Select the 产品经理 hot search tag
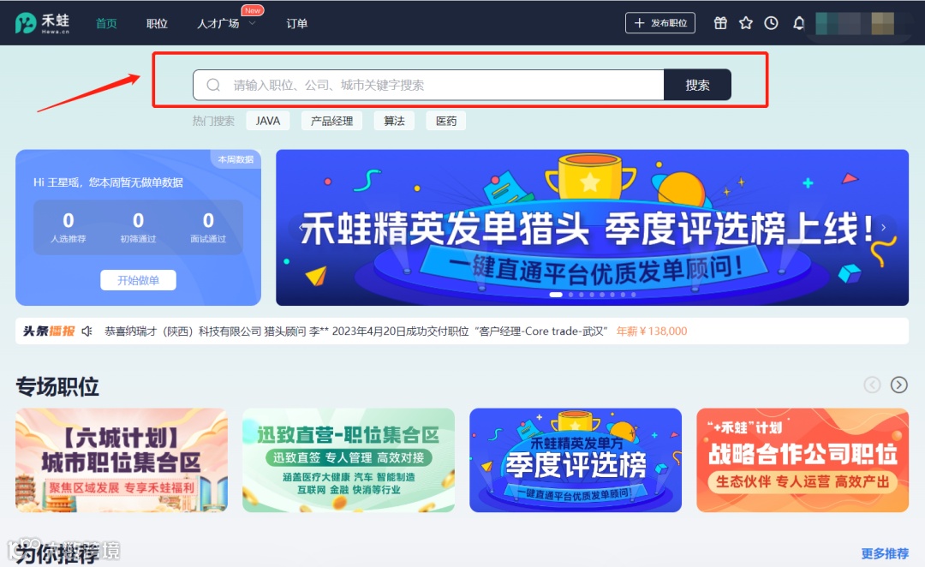This screenshot has height=567, width=925. click(331, 121)
